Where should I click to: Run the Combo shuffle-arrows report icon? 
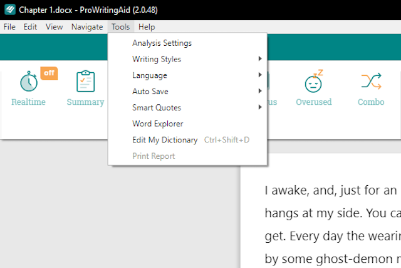click(x=372, y=81)
